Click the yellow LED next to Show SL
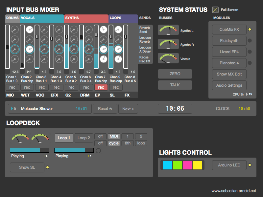Viewport: 263px width, 197px height. tap(48, 167)
